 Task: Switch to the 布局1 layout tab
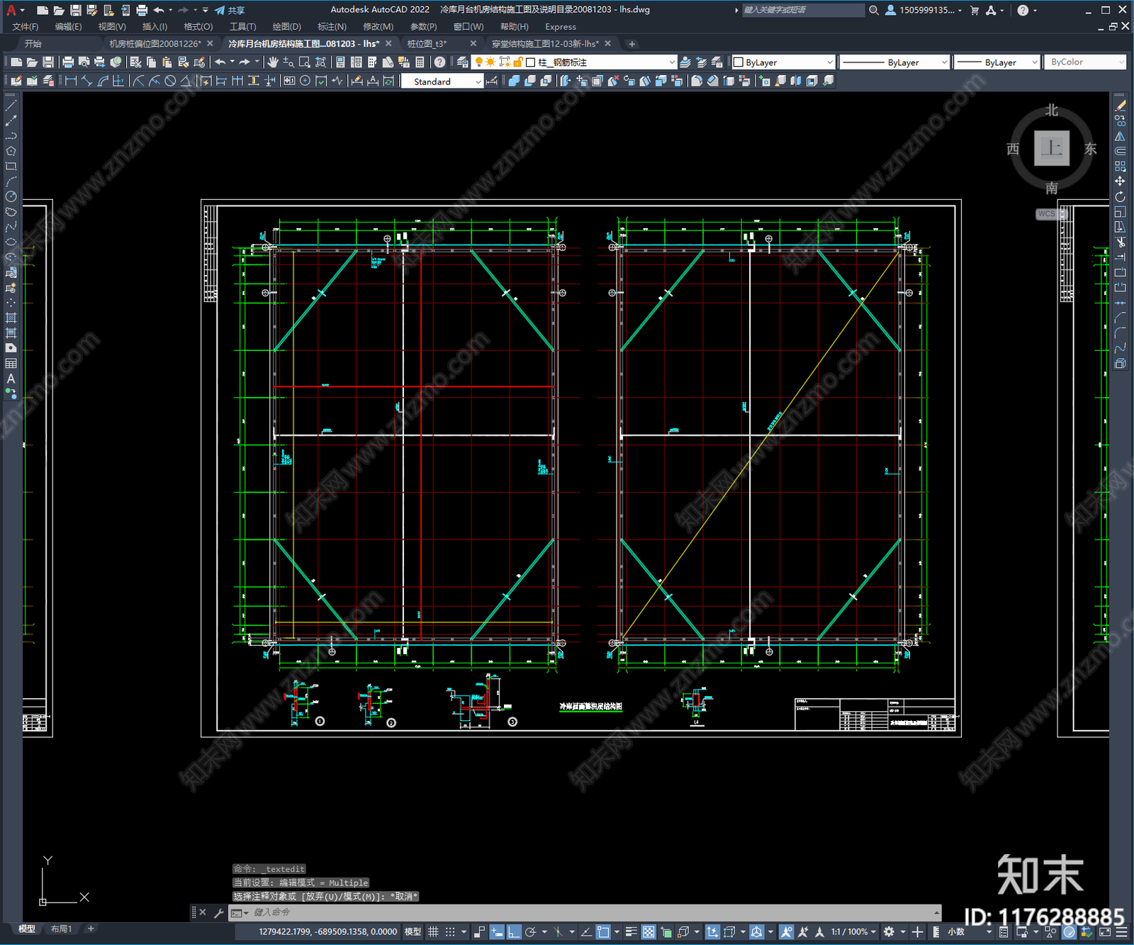[62, 929]
